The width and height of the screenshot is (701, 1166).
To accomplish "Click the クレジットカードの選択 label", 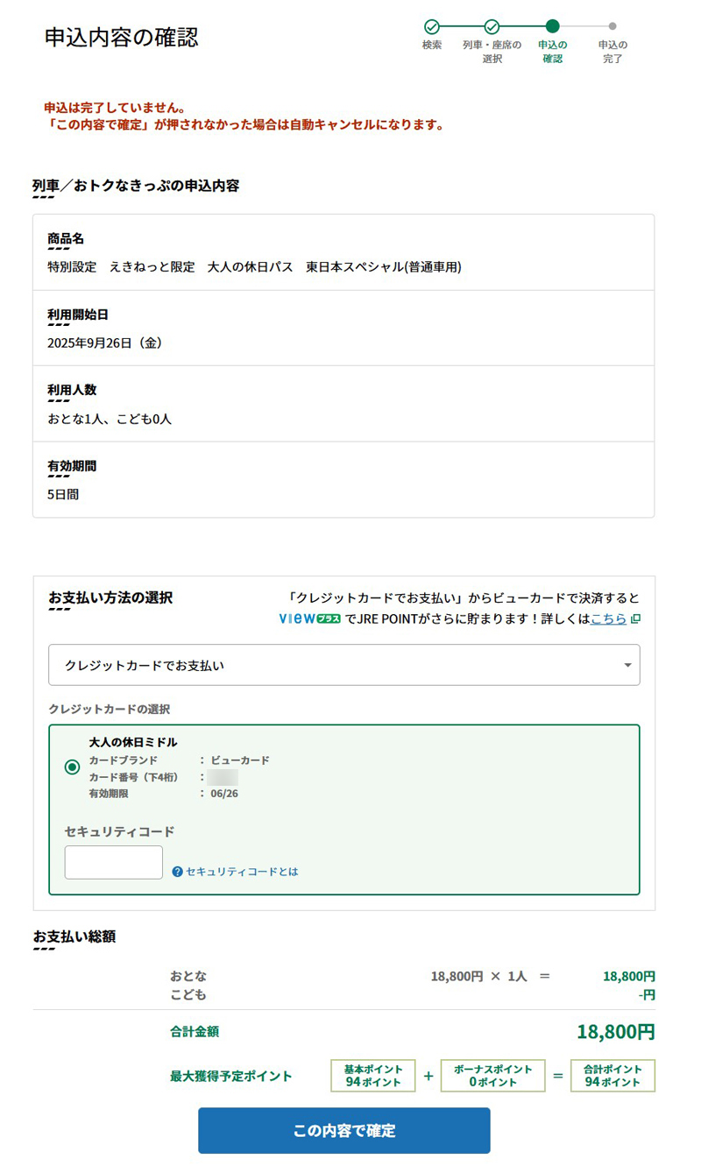I will click(109, 709).
